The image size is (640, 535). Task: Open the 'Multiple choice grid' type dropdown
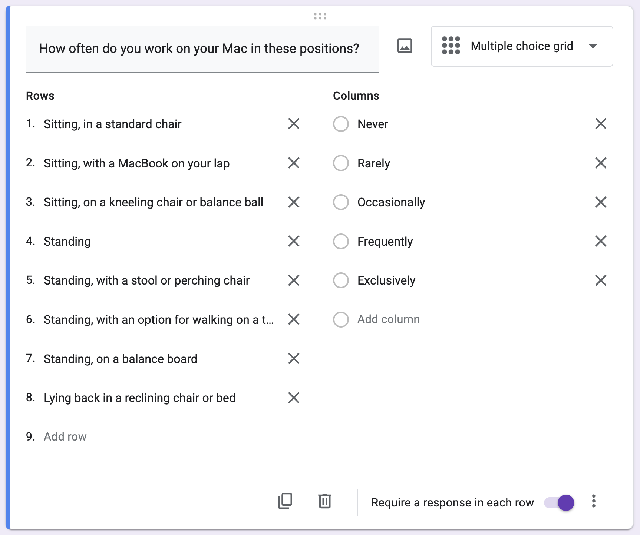coord(521,46)
